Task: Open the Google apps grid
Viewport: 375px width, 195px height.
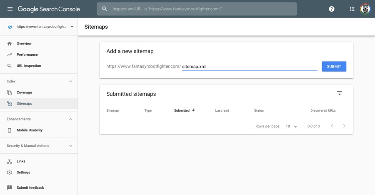Action: [352, 9]
